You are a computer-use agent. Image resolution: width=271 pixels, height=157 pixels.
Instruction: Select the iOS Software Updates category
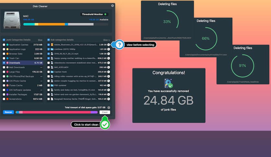coord(22,90)
